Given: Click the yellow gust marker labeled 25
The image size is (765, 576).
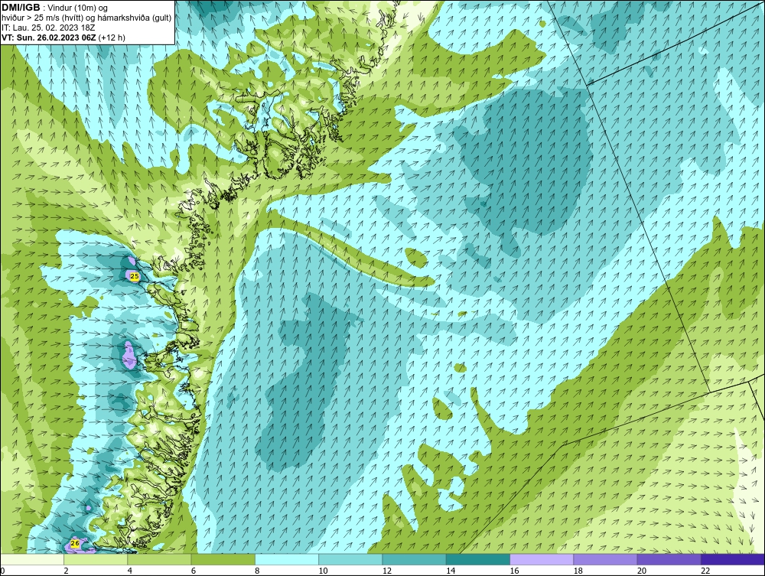Looking at the screenshot, I should pyautogui.click(x=135, y=276).
